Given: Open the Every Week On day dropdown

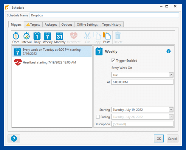Looking at the screenshot, I should coord(171,75).
